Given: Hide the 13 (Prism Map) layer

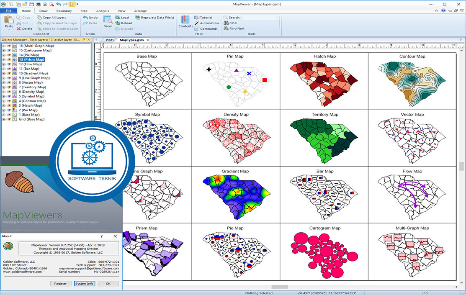Looking at the screenshot, I should tap(9, 60).
